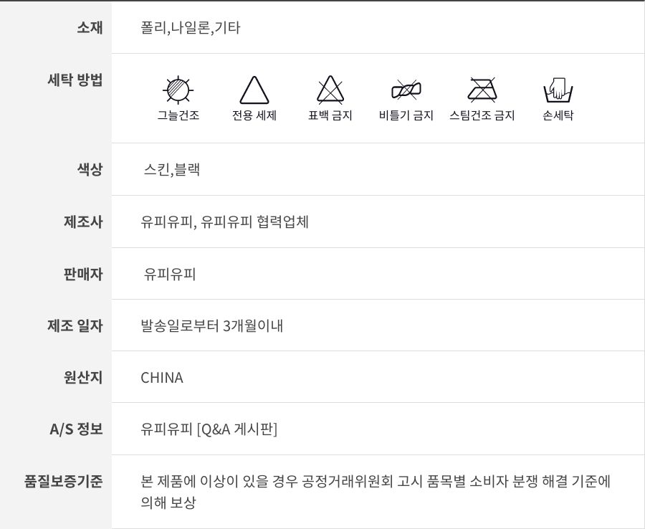Image resolution: width=645 pixels, height=529 pixels.
Task: Click the do-not-wring (비틀기 금지) icon
Action: click(x=406, y=90)
